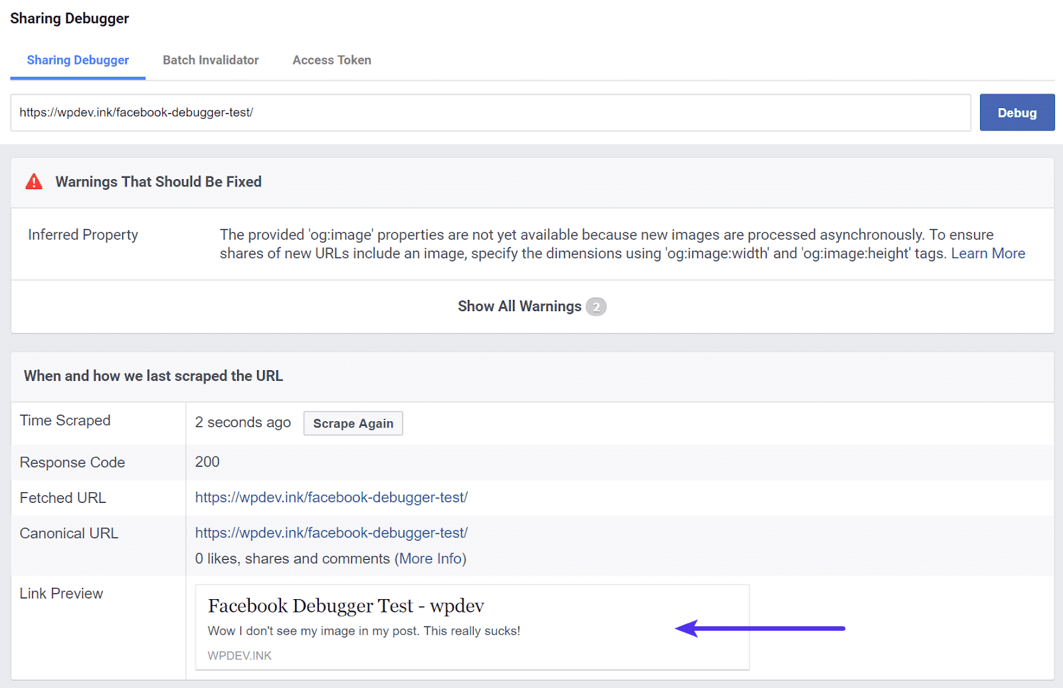Expand Show All Warnings
This screenshot has width=1063, height=688.
[520, 306]
